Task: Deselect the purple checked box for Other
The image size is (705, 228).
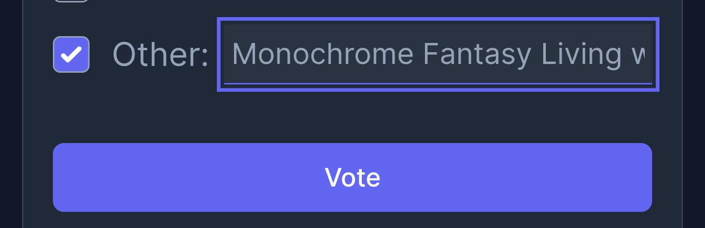Action: pyautogui.click(x=71, y=54)
